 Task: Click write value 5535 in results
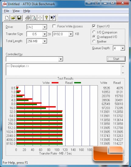tap(106, 88)
